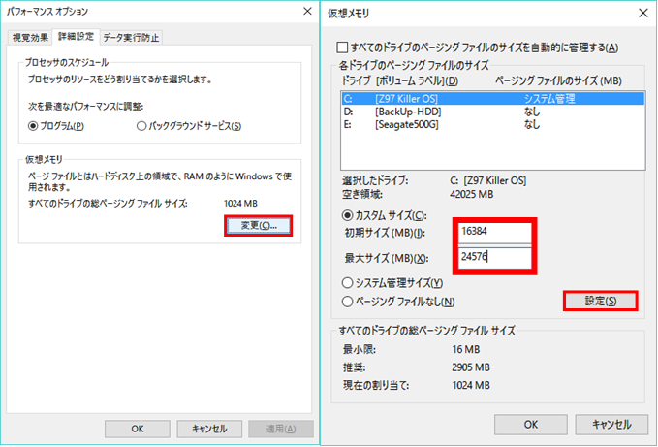This screenshot has width=658, height=447.
Task: Click the 変更 button for virtual memory
Action: [258, 225]
